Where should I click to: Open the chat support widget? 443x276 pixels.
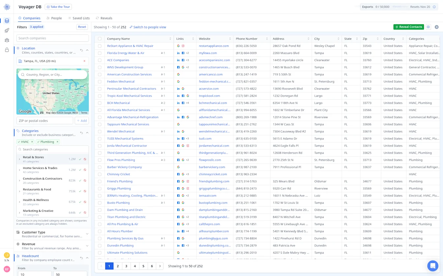[432, 265]
